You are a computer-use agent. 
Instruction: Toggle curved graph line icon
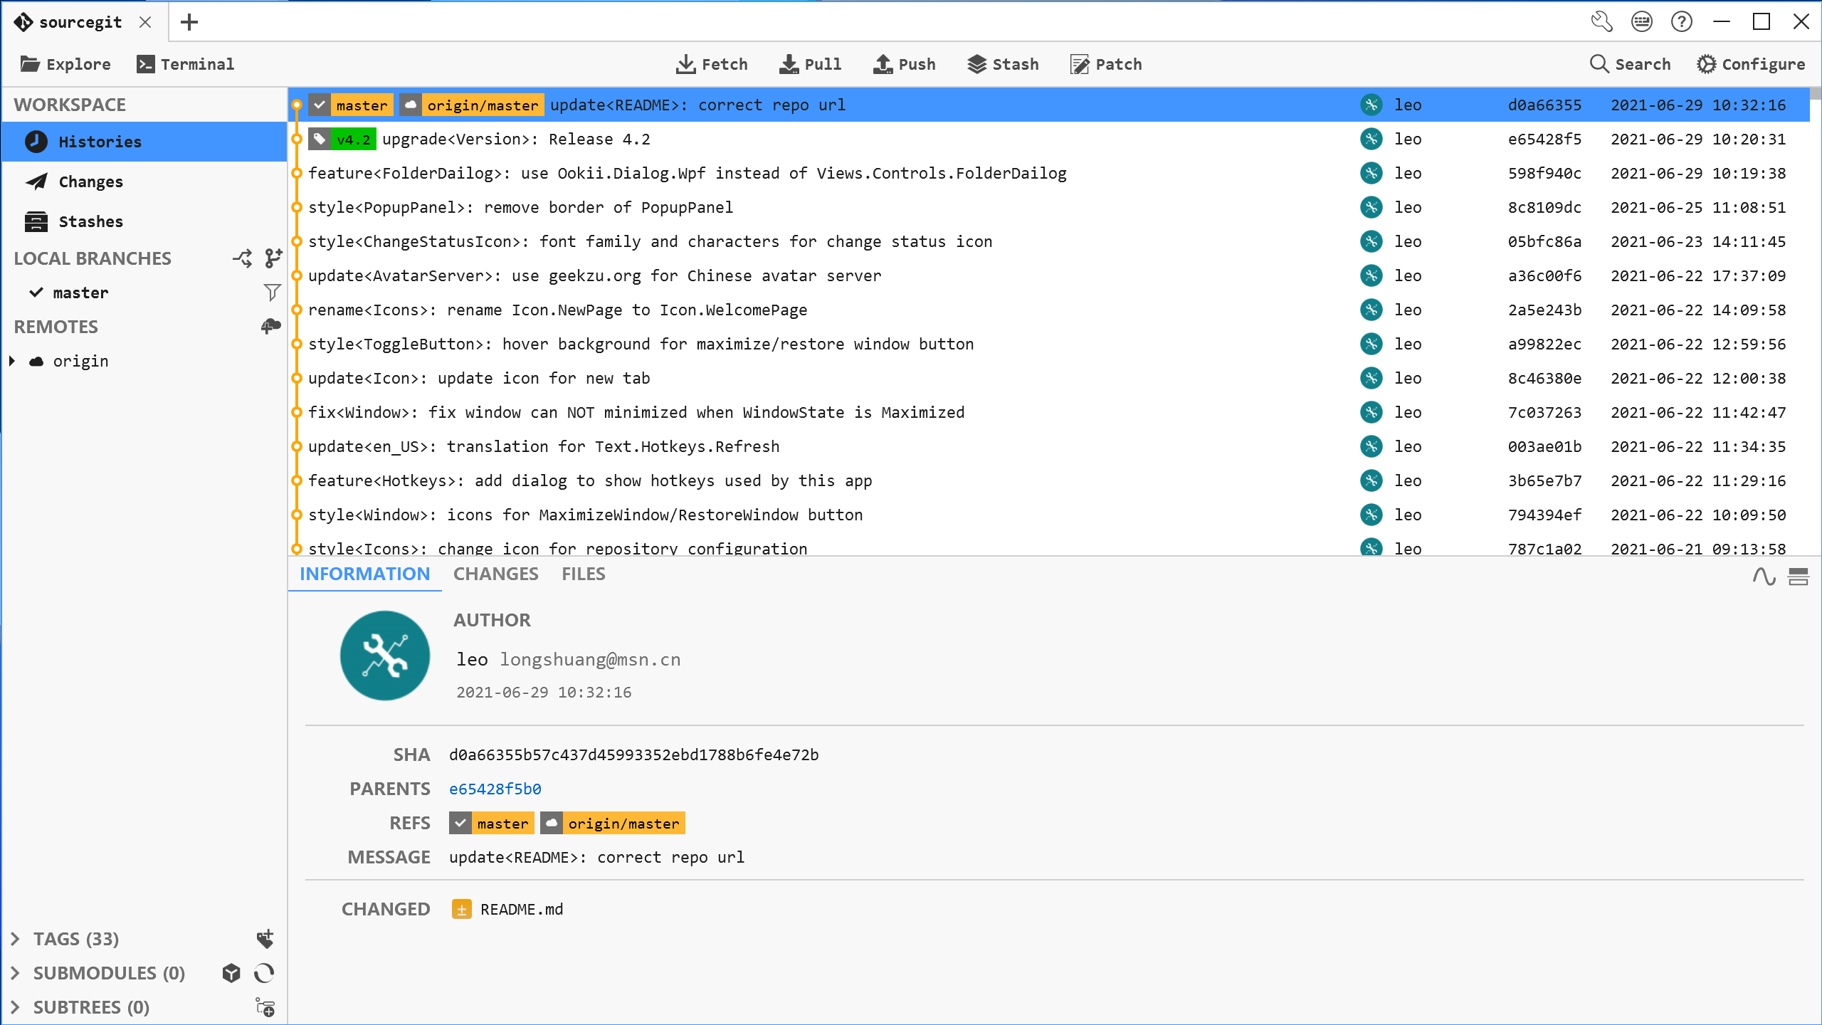click(x=1764, y=576)
